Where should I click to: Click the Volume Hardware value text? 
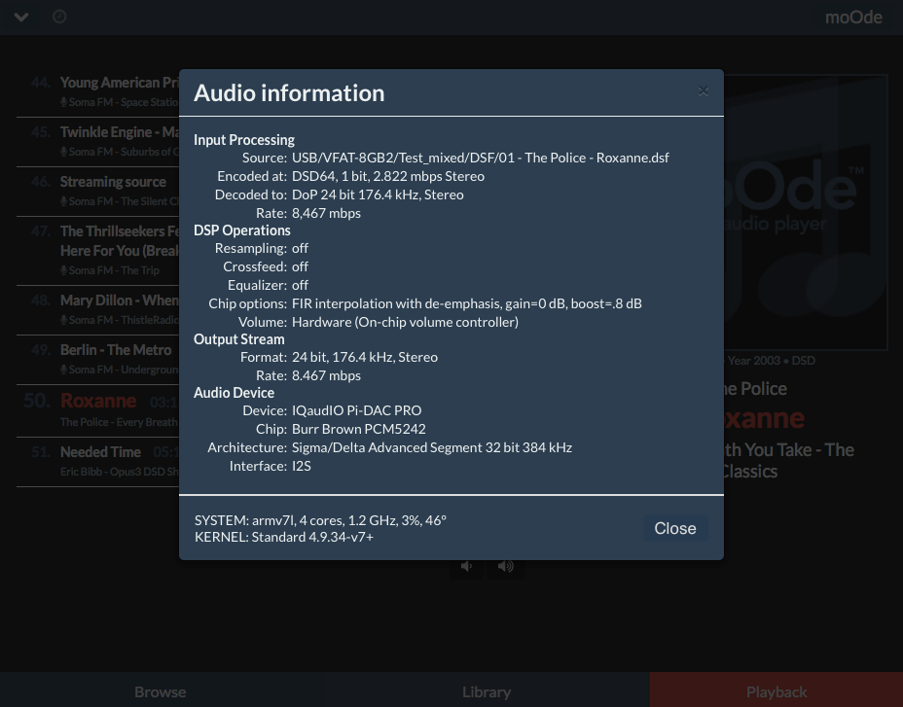405,322
